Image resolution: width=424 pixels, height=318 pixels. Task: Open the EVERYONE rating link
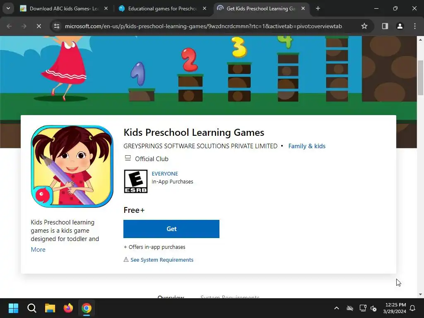coord(165,173)
